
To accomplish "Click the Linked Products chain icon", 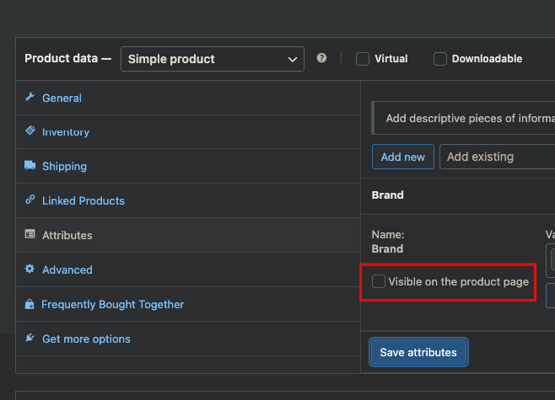I will tap(30, 200).
